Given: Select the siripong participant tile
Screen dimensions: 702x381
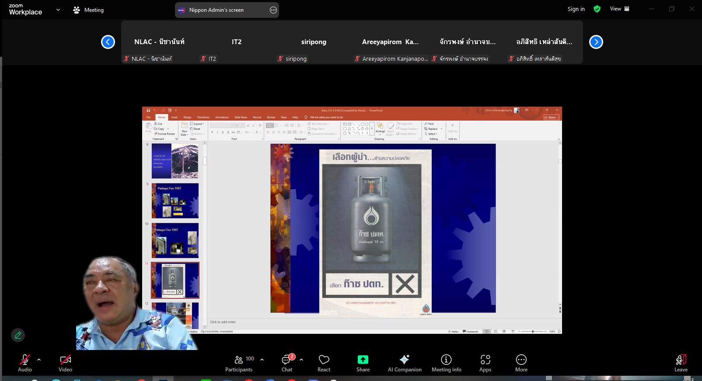Looking at the screenshot, I should pos(314,42).
